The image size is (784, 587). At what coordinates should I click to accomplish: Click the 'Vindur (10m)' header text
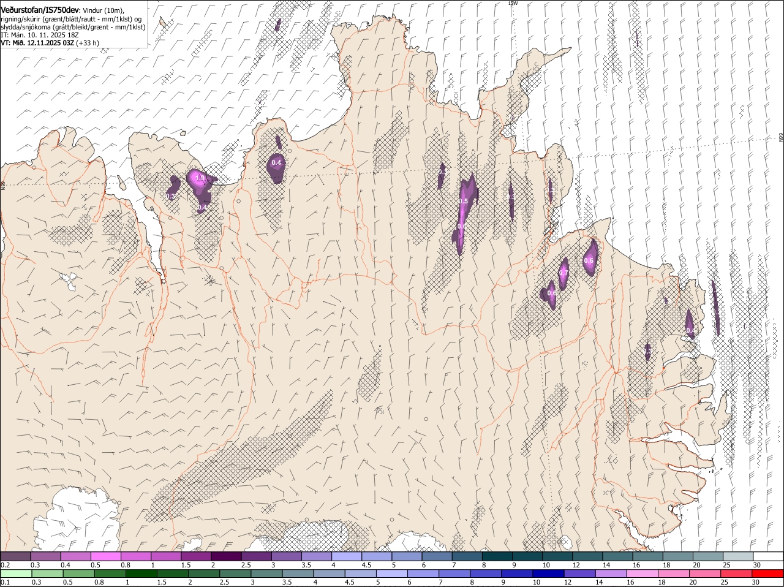[103, 10]
